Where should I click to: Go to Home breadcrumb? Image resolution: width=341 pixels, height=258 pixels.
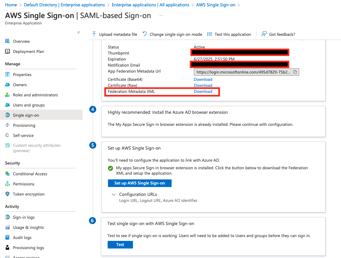pos(11,5)
